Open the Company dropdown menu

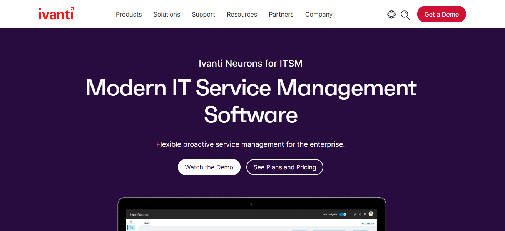coord(319,14)
